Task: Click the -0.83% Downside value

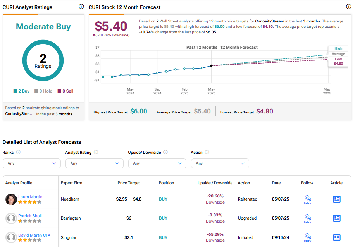Action: [x=215, y=218]
